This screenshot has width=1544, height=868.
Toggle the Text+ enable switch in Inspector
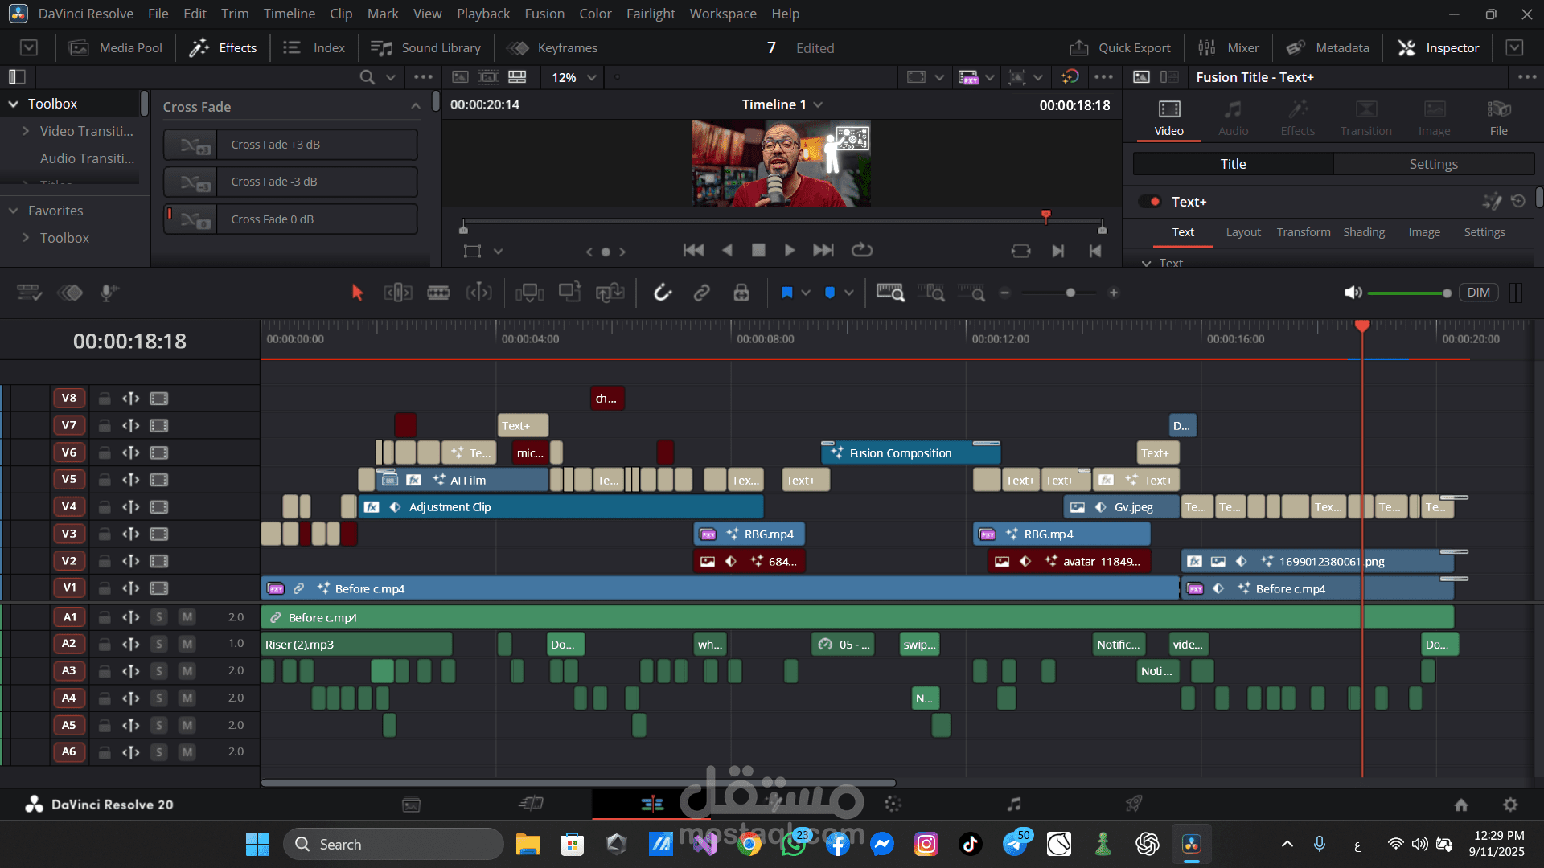tap(1151, 202)
